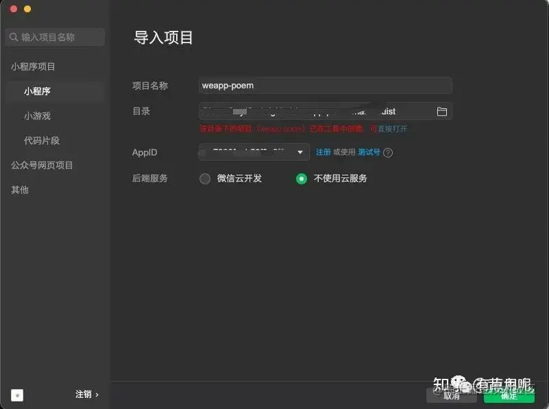Viewport: 549px width, 409px height.
Task: Open the AppID help question-mark icon
Action: (x=388, y=153)
